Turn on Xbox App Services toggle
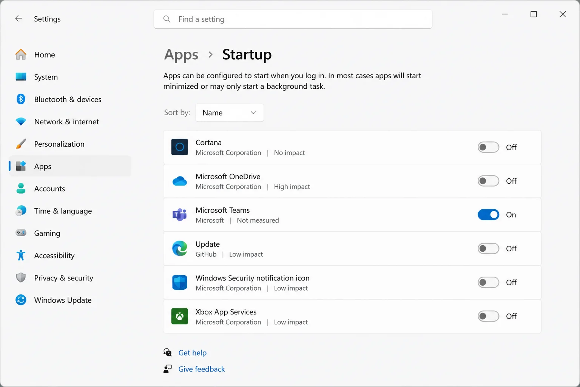 (x=488, y=316)
